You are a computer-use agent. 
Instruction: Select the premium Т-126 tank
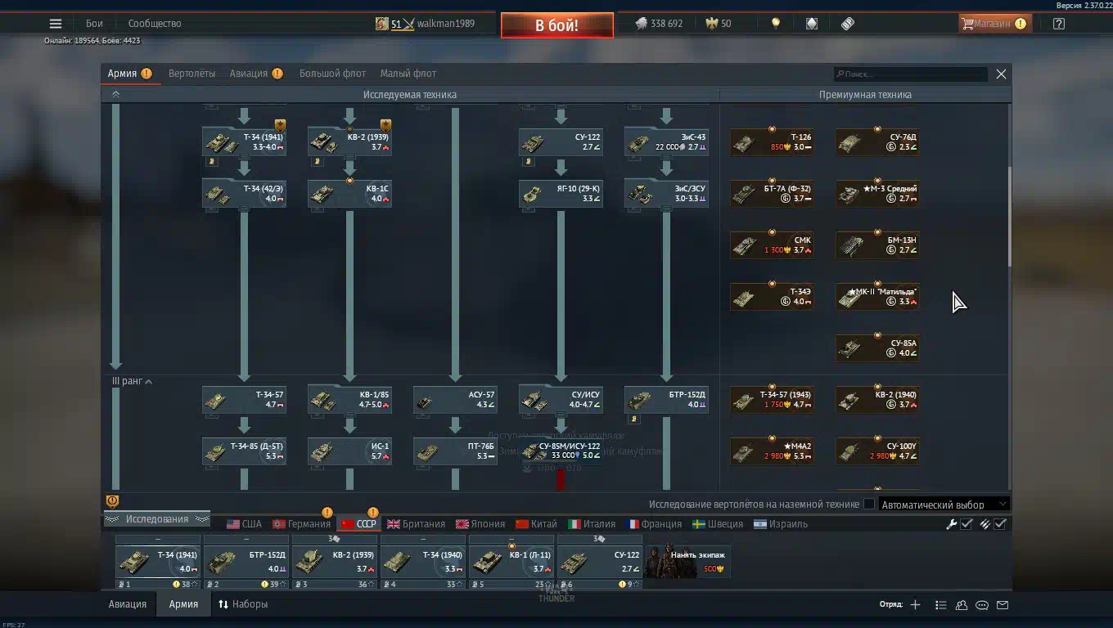tap(772, 142)
